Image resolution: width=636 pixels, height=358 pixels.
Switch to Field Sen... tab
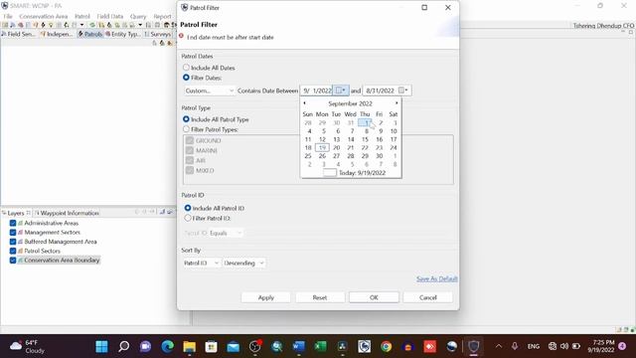point(19,34)
